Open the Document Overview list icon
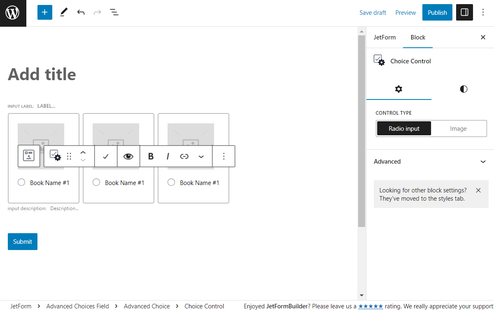 tap(114, 12)
